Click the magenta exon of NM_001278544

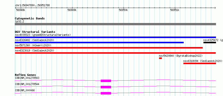[106, 87]
